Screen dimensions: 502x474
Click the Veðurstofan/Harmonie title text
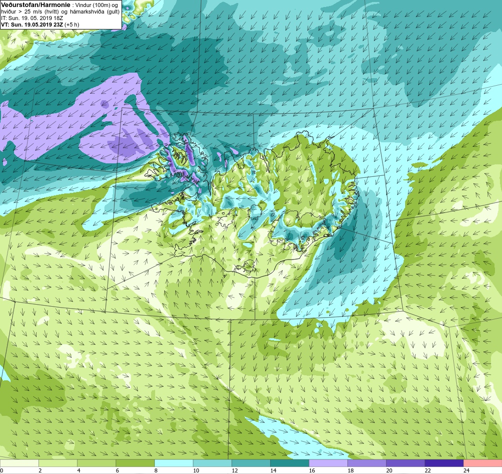36,5
